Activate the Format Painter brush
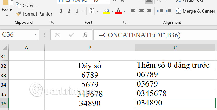This screenshot has height=110, width=217. (34, 14)
